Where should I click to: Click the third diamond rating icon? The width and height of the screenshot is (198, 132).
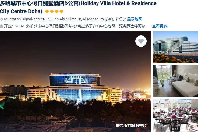coord(56,12)
